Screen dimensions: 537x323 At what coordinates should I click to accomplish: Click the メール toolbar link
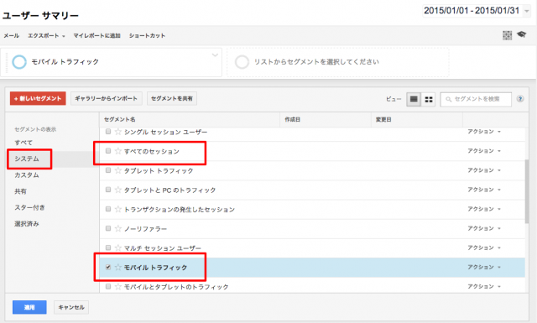11,35
